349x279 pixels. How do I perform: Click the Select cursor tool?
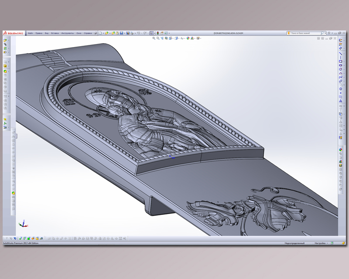click(151, 33)
